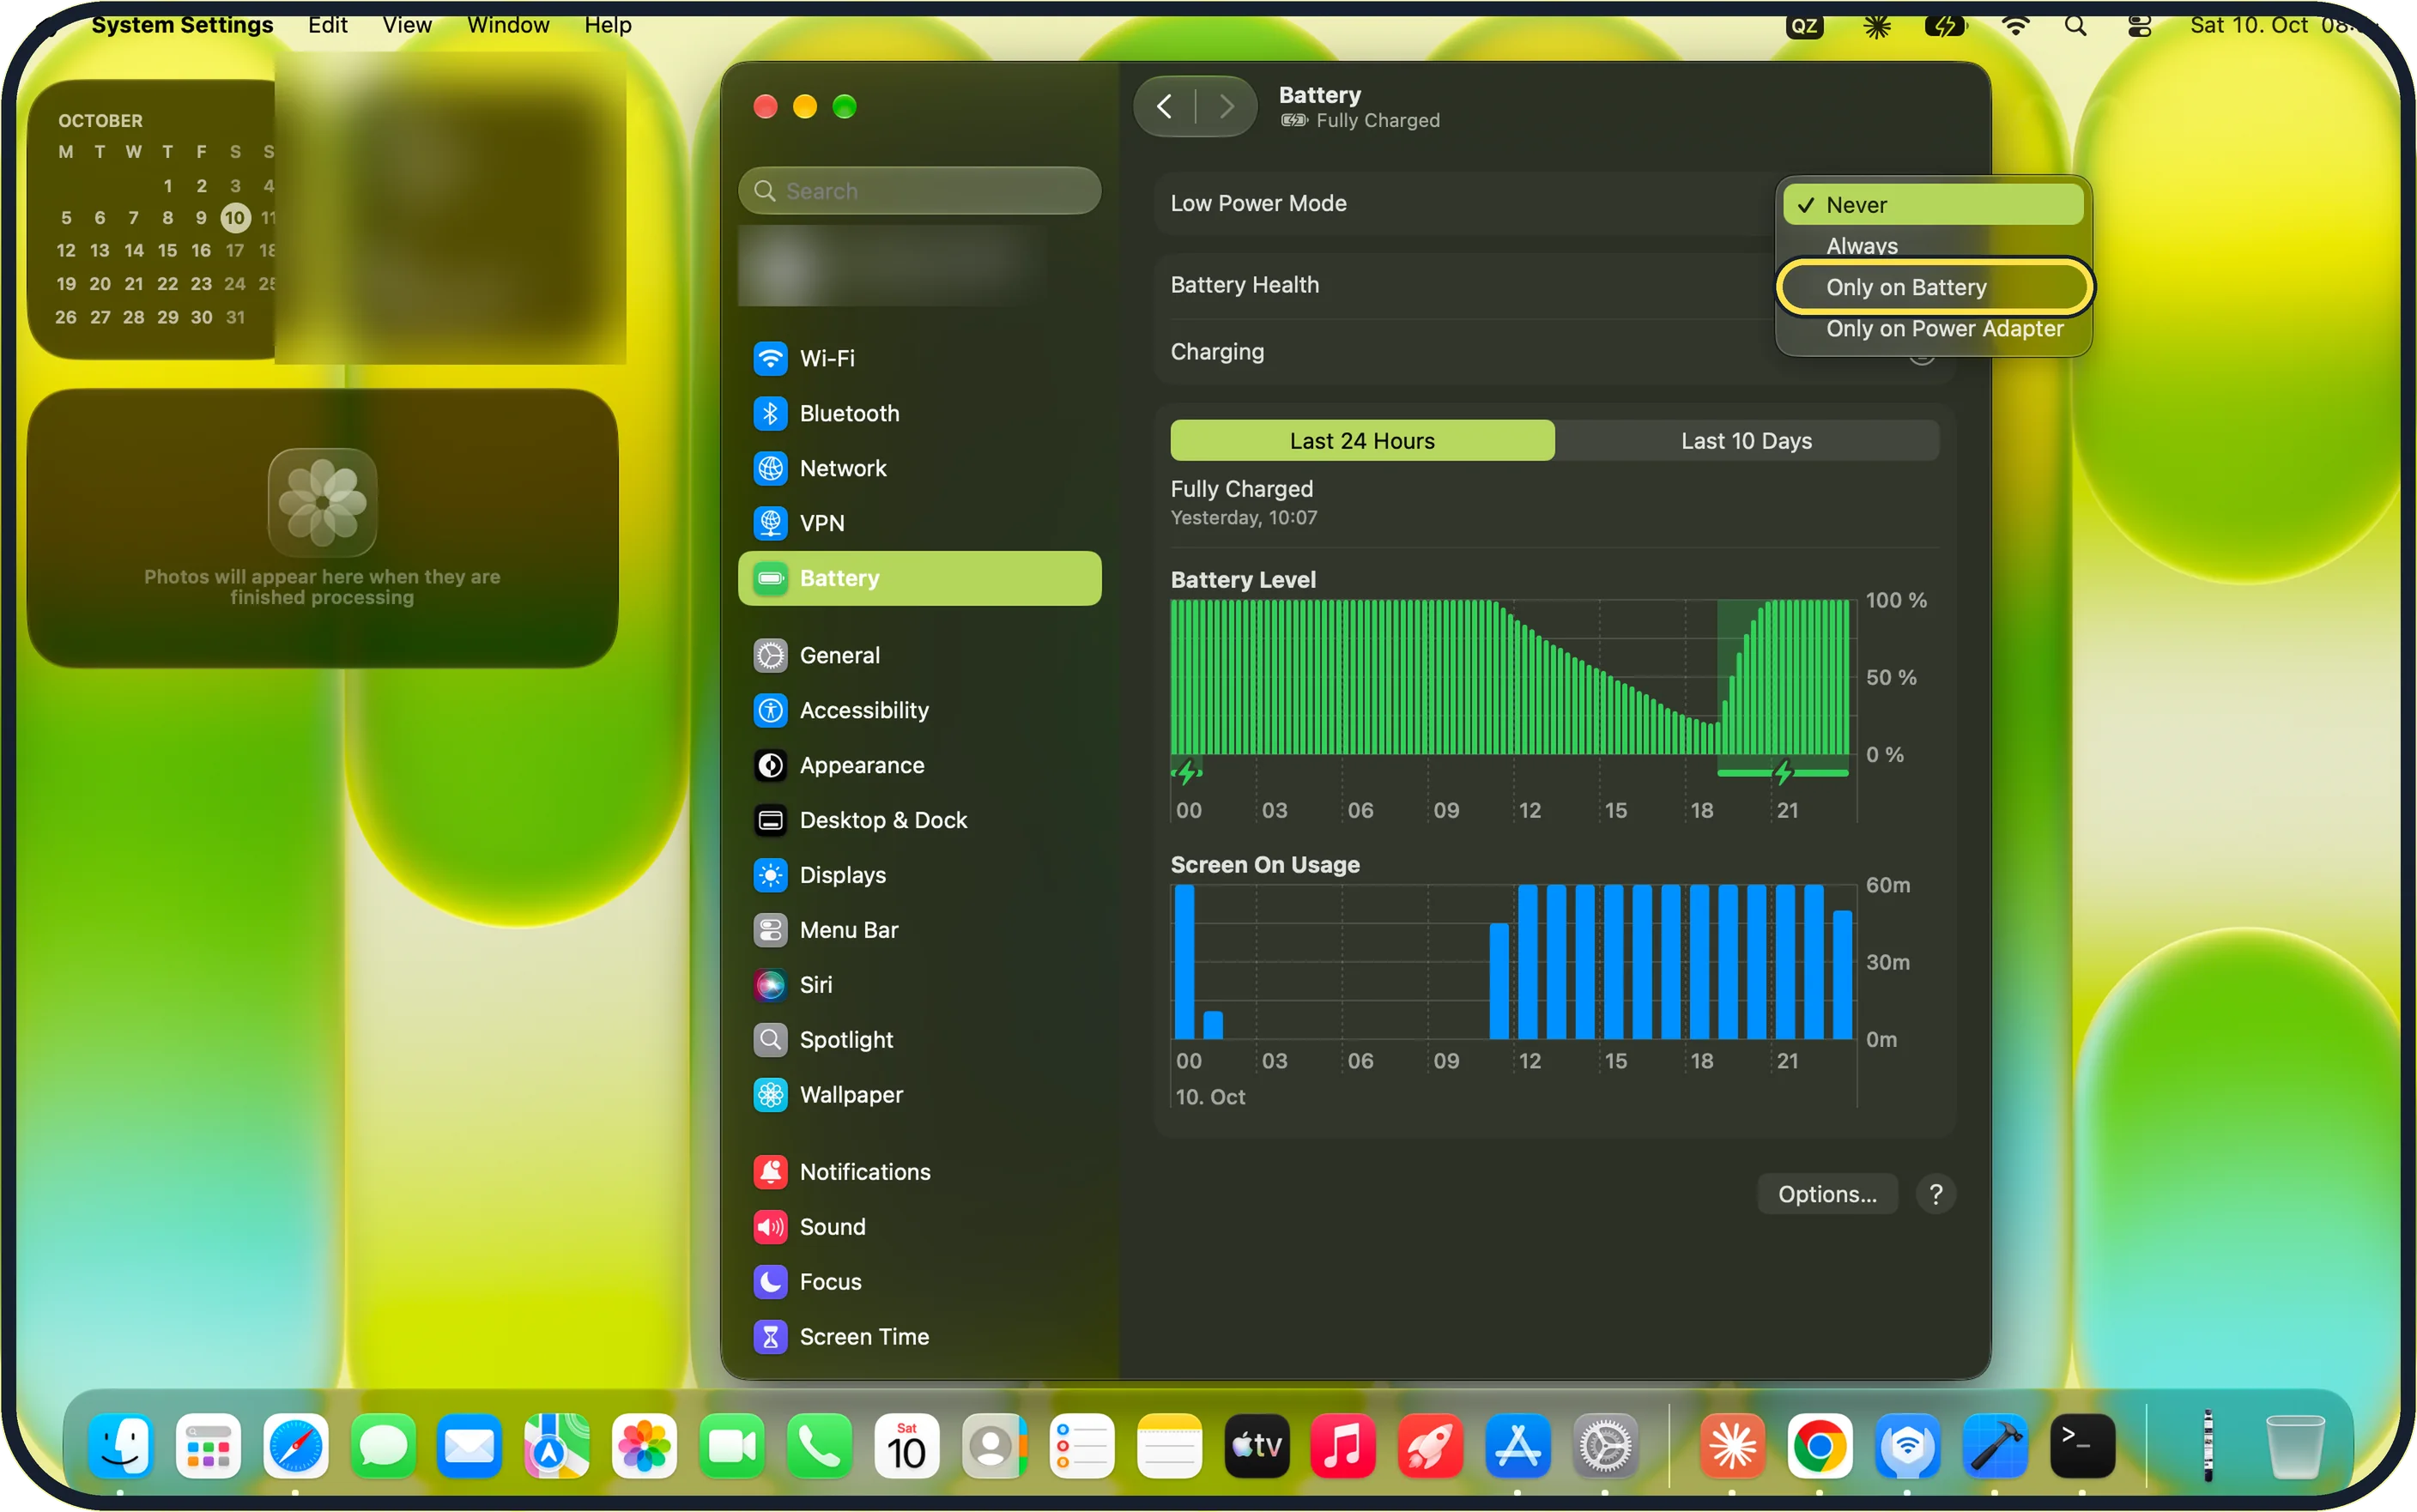This screenshot has width=2417, height=1512.
Task: Open Screen Time settings
Action: pyautogui.click(x=918, y=1337)
